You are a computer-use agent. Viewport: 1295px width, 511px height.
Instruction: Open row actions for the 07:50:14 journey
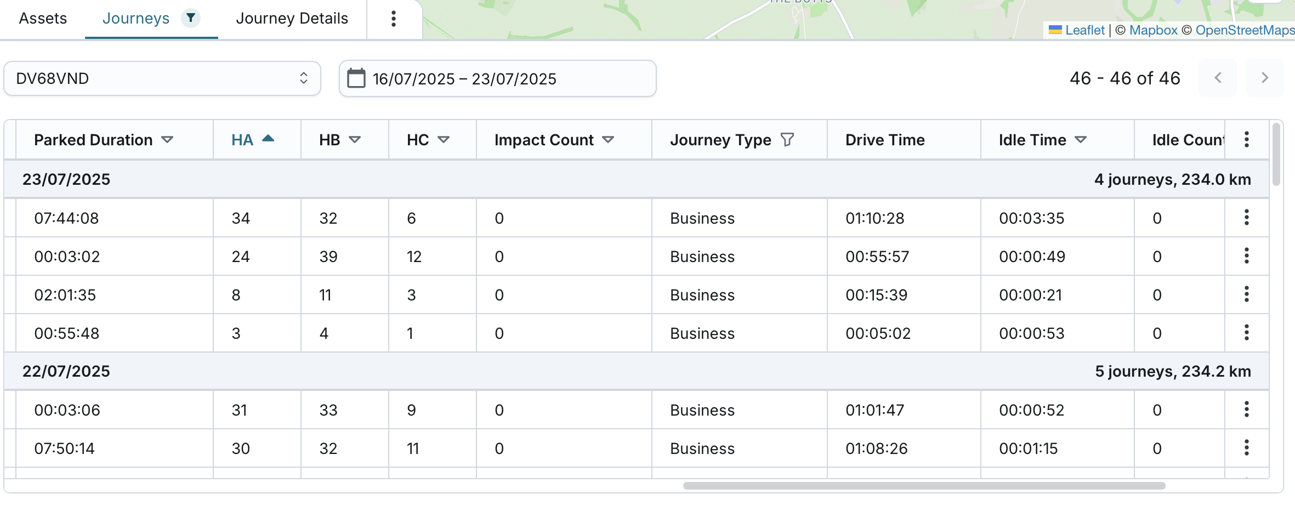point(1246,448)
